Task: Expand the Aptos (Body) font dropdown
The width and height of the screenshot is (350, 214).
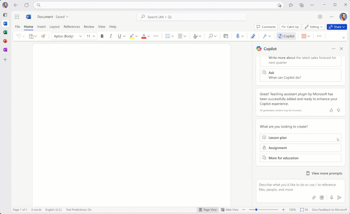Action: [68, 36]
